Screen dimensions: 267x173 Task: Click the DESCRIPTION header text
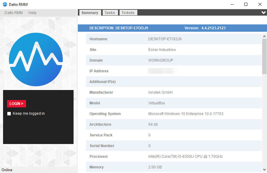click(x=119, y=28)
